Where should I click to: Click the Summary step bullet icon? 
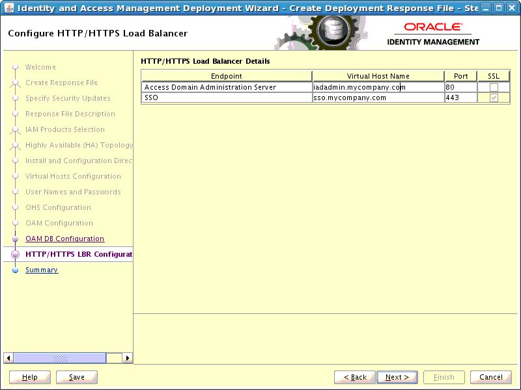(x=15, y=270)
